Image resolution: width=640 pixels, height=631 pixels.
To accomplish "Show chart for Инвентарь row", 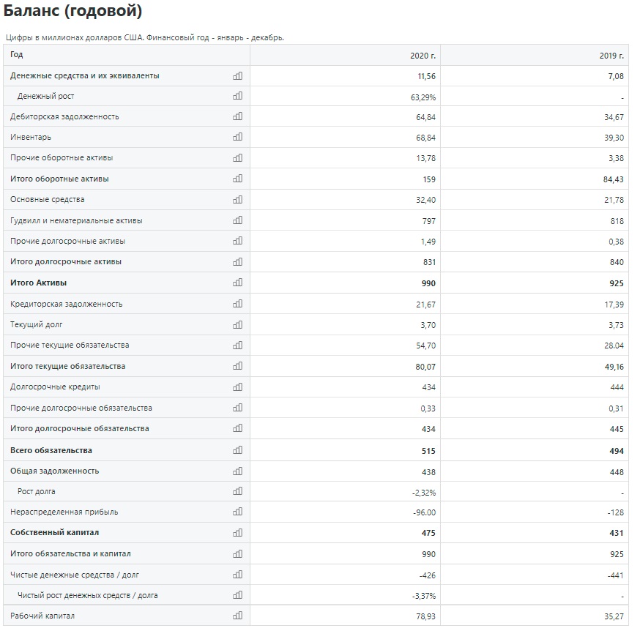I will pos(237,137).
